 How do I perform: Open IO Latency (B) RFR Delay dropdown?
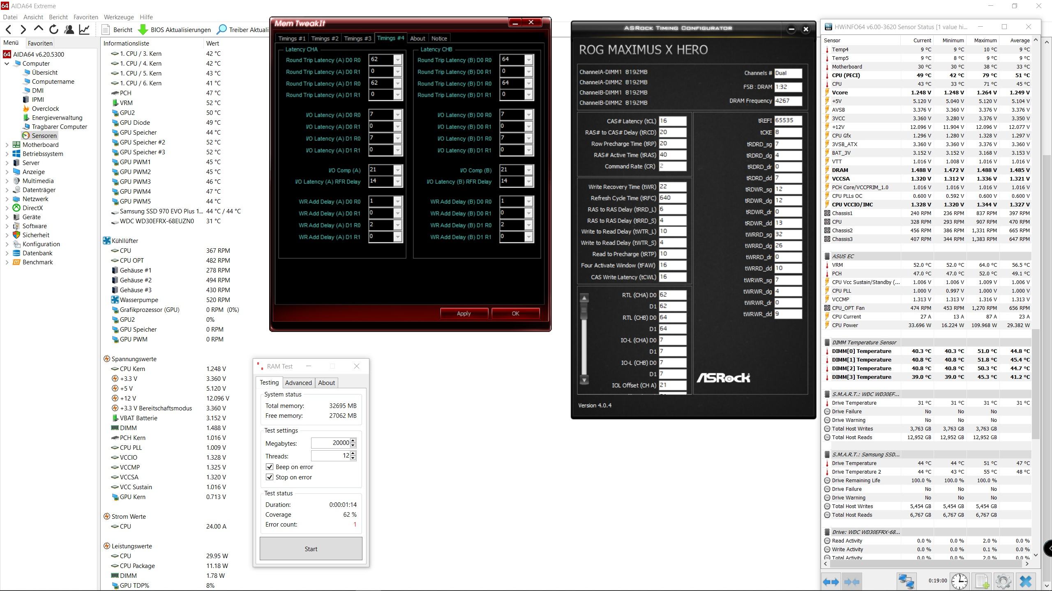(x=529, y=181)
